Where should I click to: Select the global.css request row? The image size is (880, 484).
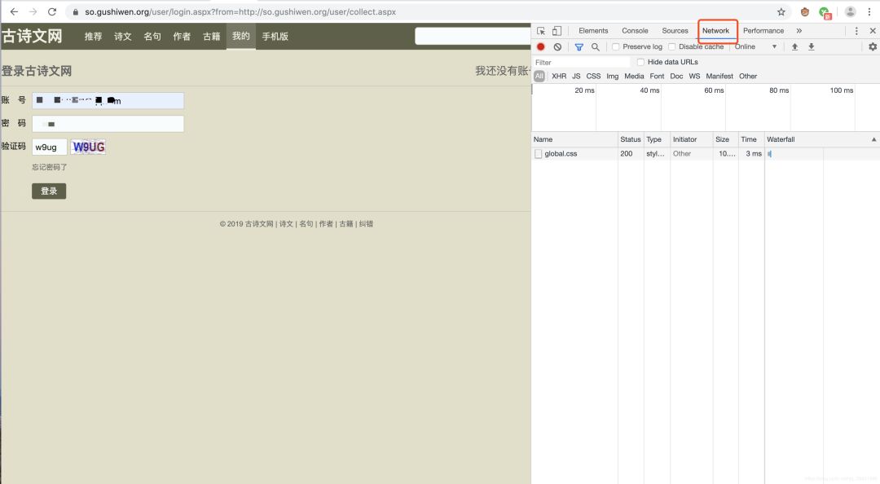point(706,154)
